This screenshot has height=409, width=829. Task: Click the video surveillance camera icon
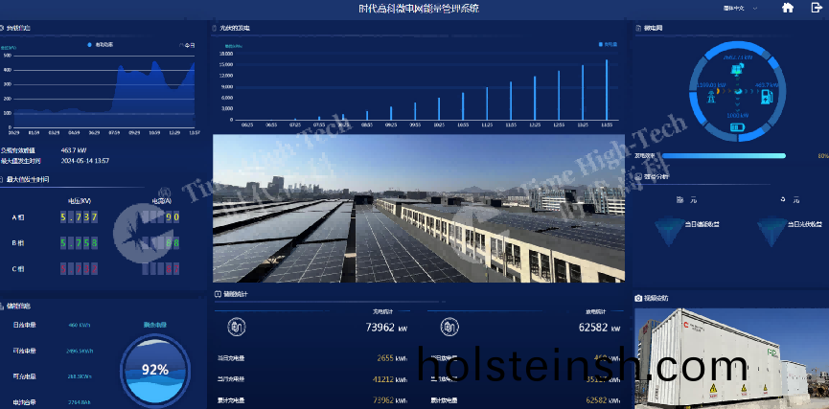pyautogui.click(x=638, y=298)
